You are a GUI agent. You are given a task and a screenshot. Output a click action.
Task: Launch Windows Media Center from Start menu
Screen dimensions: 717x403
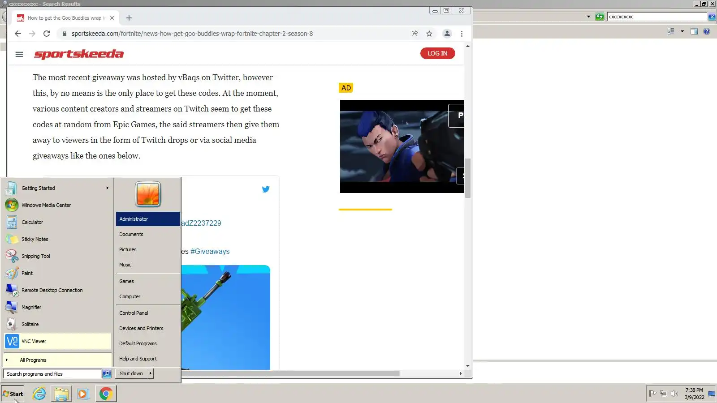tap(12, 205)
